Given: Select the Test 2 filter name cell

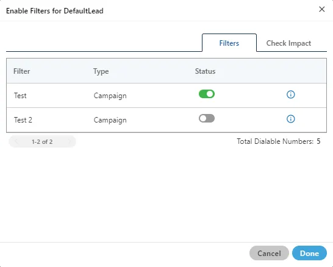Looking at the screenshot, I should pyautogui.click(x=23, y=120).
